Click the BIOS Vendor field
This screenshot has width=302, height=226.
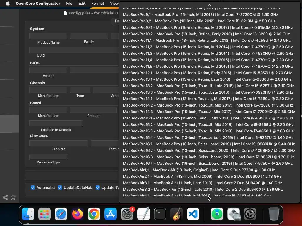point(48,70)
